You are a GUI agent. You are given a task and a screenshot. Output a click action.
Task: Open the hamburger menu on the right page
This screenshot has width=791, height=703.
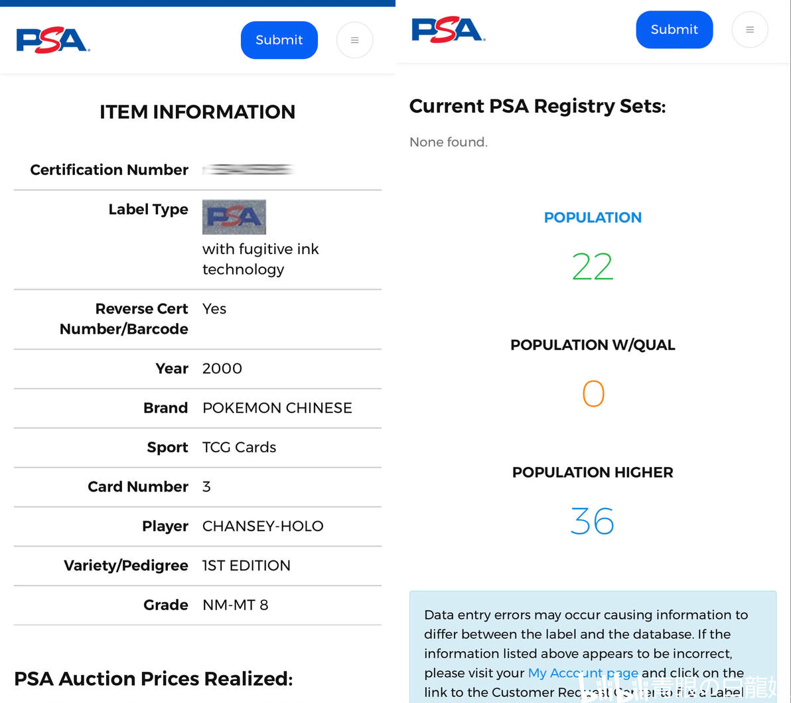(749, 30)
